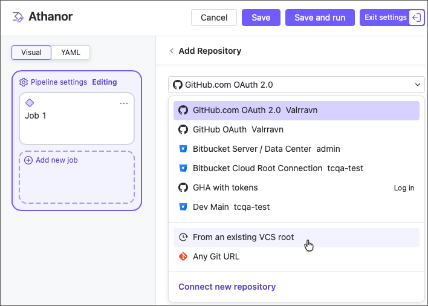Choose From an existing VCS root
Viewport: 428px width, 306px height.
tap(296, 238)
